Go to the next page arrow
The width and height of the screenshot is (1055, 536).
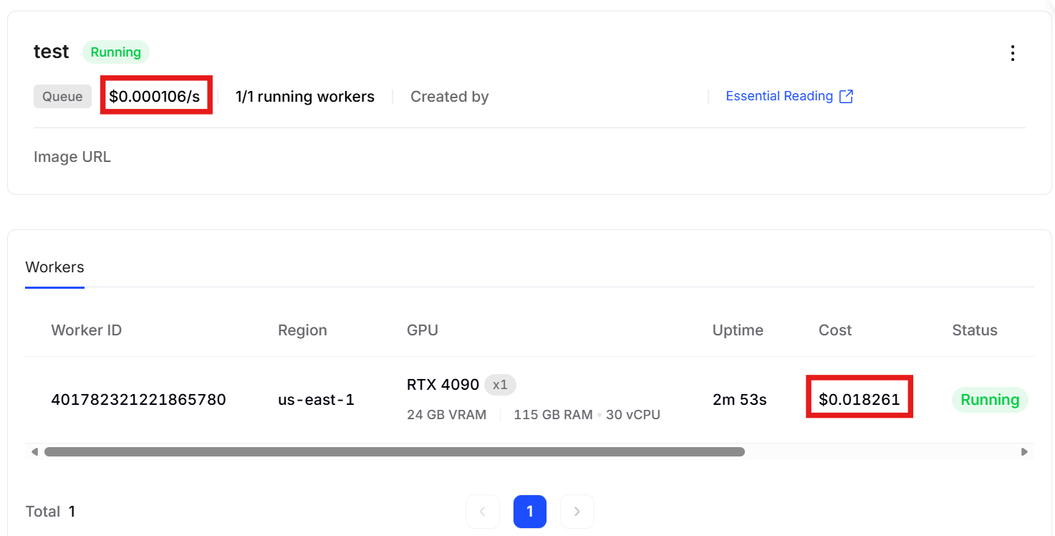pos(577,512)
